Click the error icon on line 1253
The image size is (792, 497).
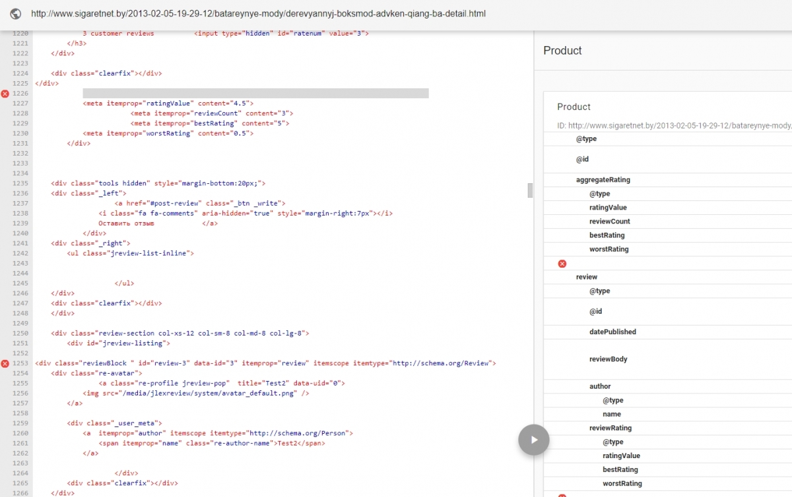click(5, 364)
